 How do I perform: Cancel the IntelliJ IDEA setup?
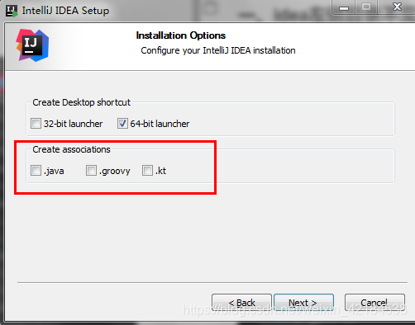click(x=374, y=303)
